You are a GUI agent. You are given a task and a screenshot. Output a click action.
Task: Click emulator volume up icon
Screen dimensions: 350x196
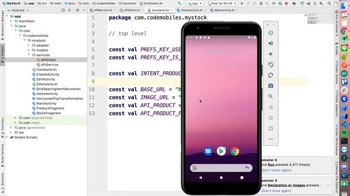coord(271,44)
